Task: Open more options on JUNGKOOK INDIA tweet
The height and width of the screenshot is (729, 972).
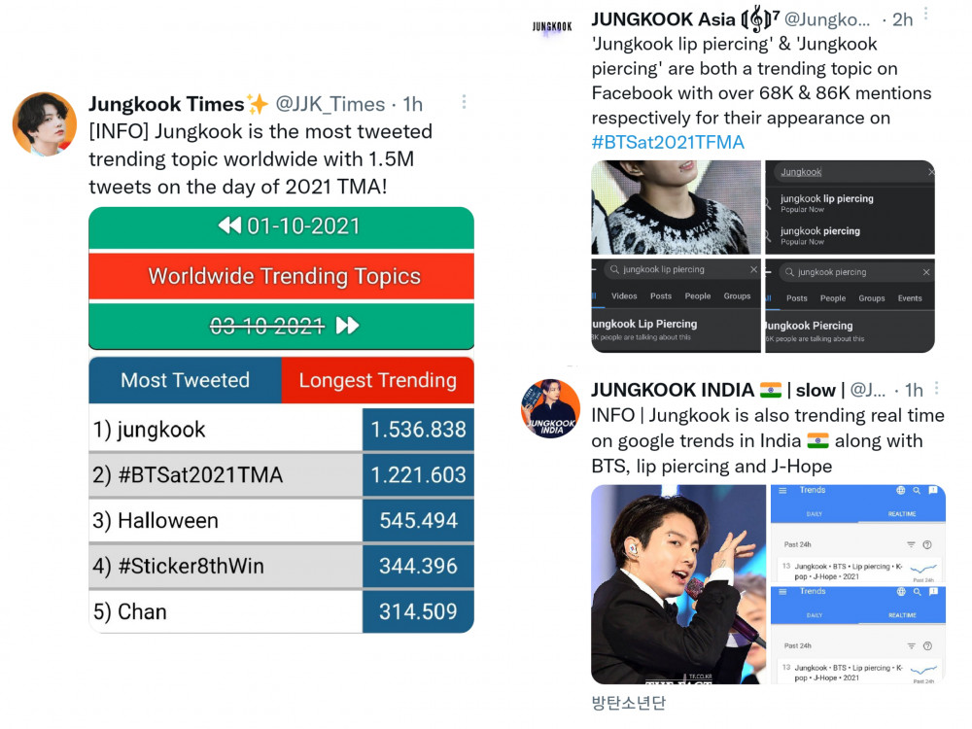Action: 936,388
